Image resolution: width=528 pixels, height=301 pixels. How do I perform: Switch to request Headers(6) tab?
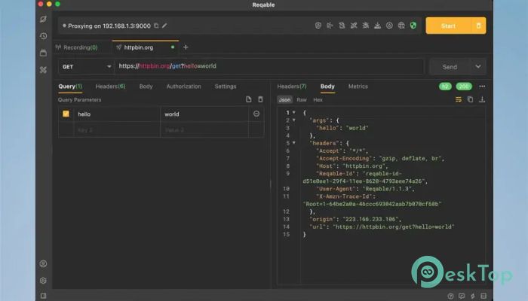(x=110, y=87)
